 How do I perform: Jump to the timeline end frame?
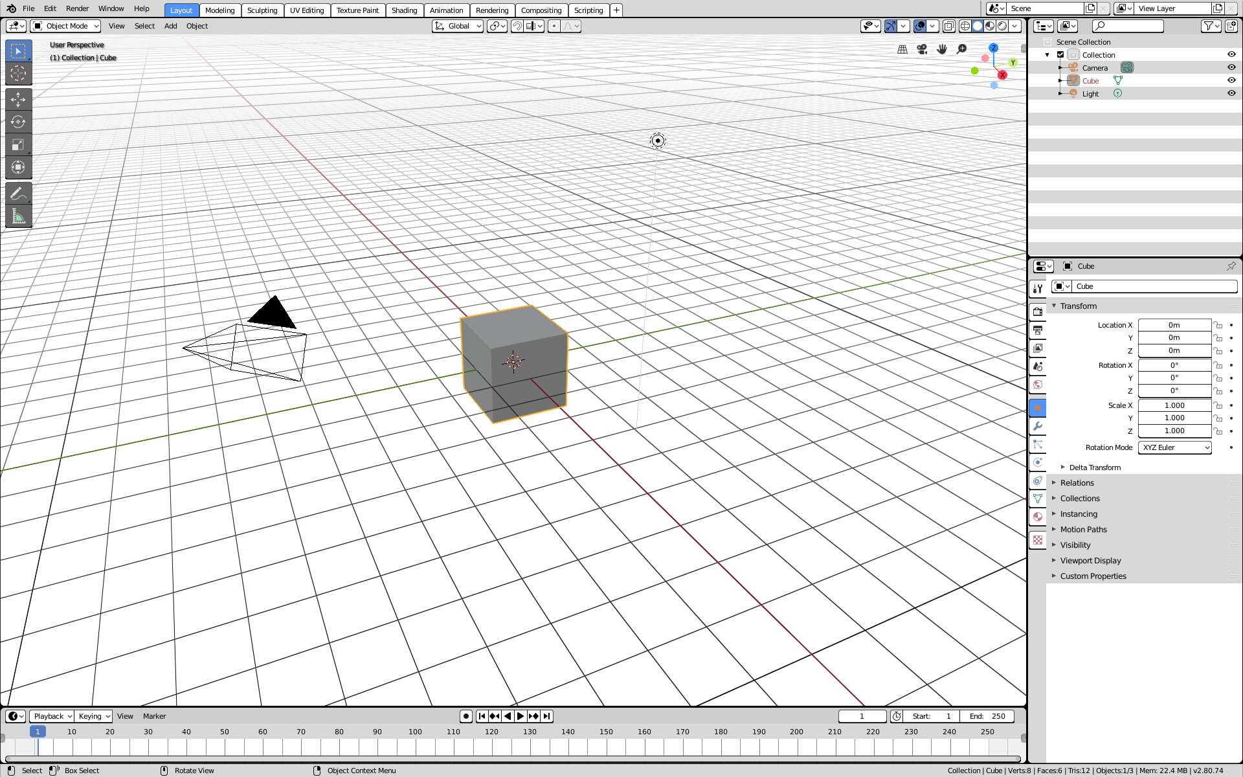pos(547,716)
